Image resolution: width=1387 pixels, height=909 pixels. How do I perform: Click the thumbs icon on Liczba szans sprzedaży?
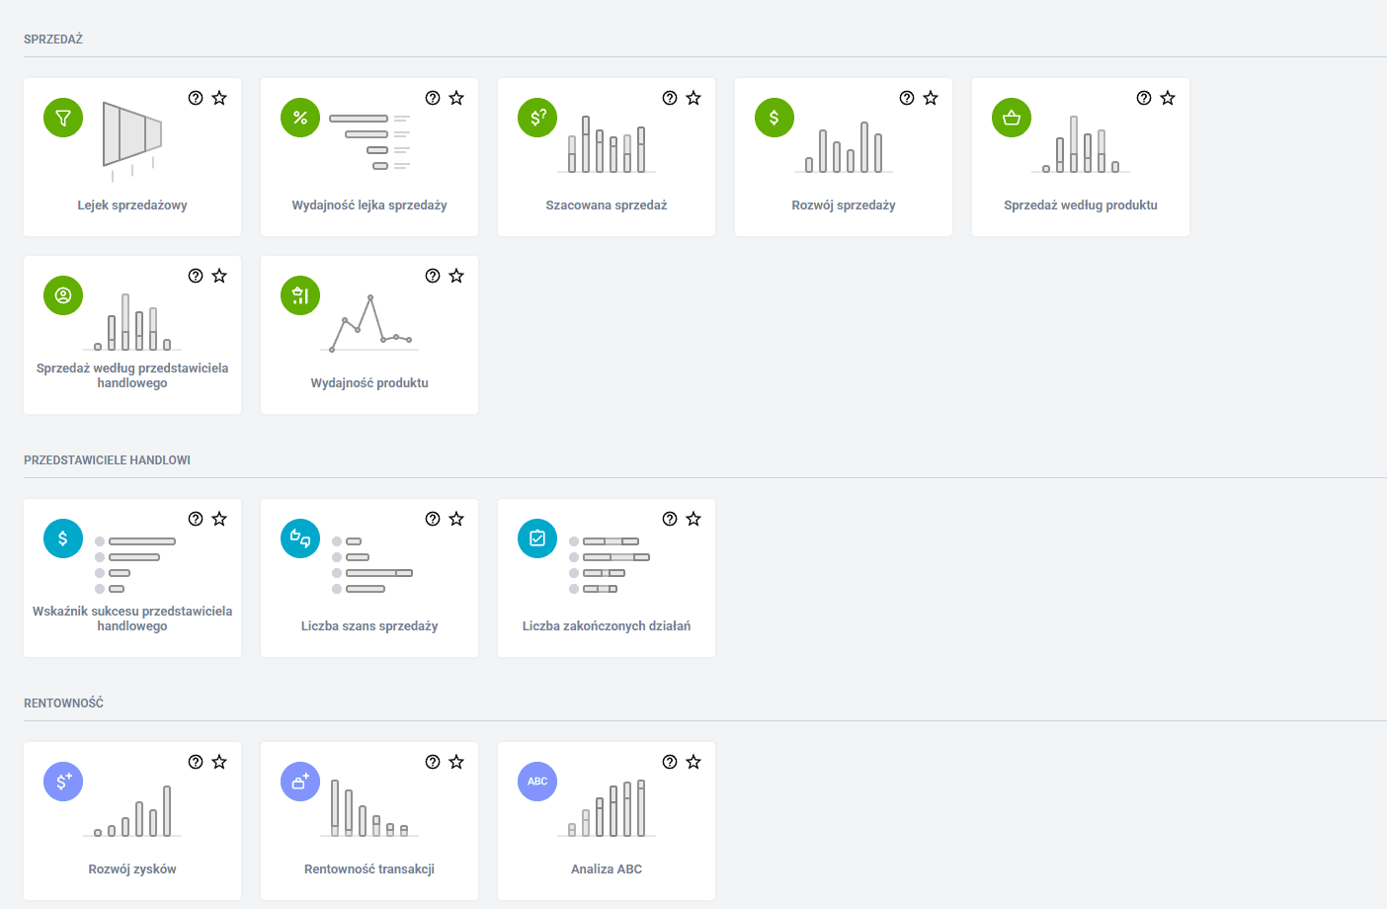[x=300, y=538]
